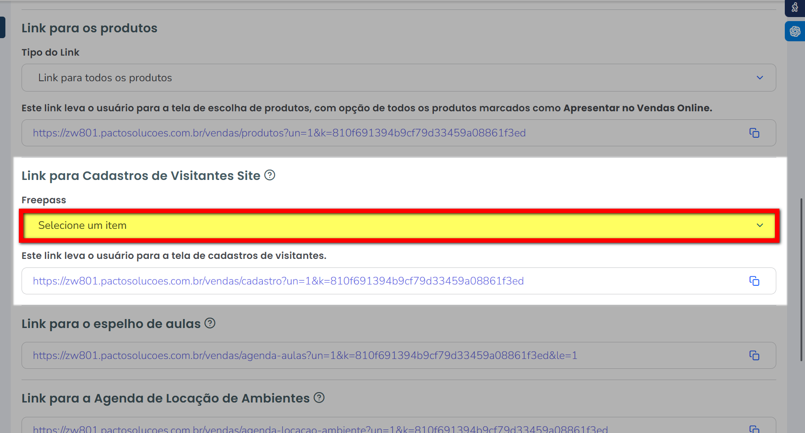The width and height of the screenshot is (805, 433).
Task: Click the vertical scrollbar on the right
Action: pos(801,279)
